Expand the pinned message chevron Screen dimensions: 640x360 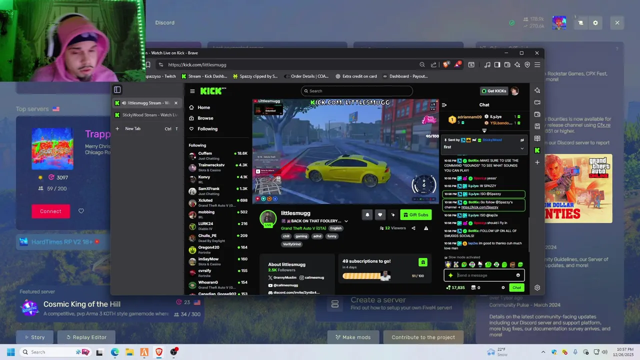point(522,148)
